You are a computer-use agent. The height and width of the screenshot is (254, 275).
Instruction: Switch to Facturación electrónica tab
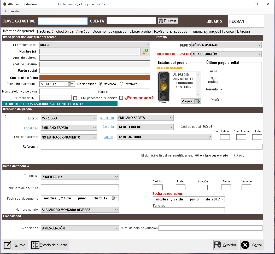click(x=55, y=31)
